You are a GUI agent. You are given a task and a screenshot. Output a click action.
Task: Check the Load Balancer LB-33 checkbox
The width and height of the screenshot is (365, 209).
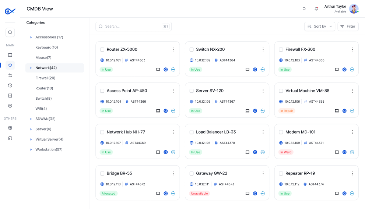192,132
